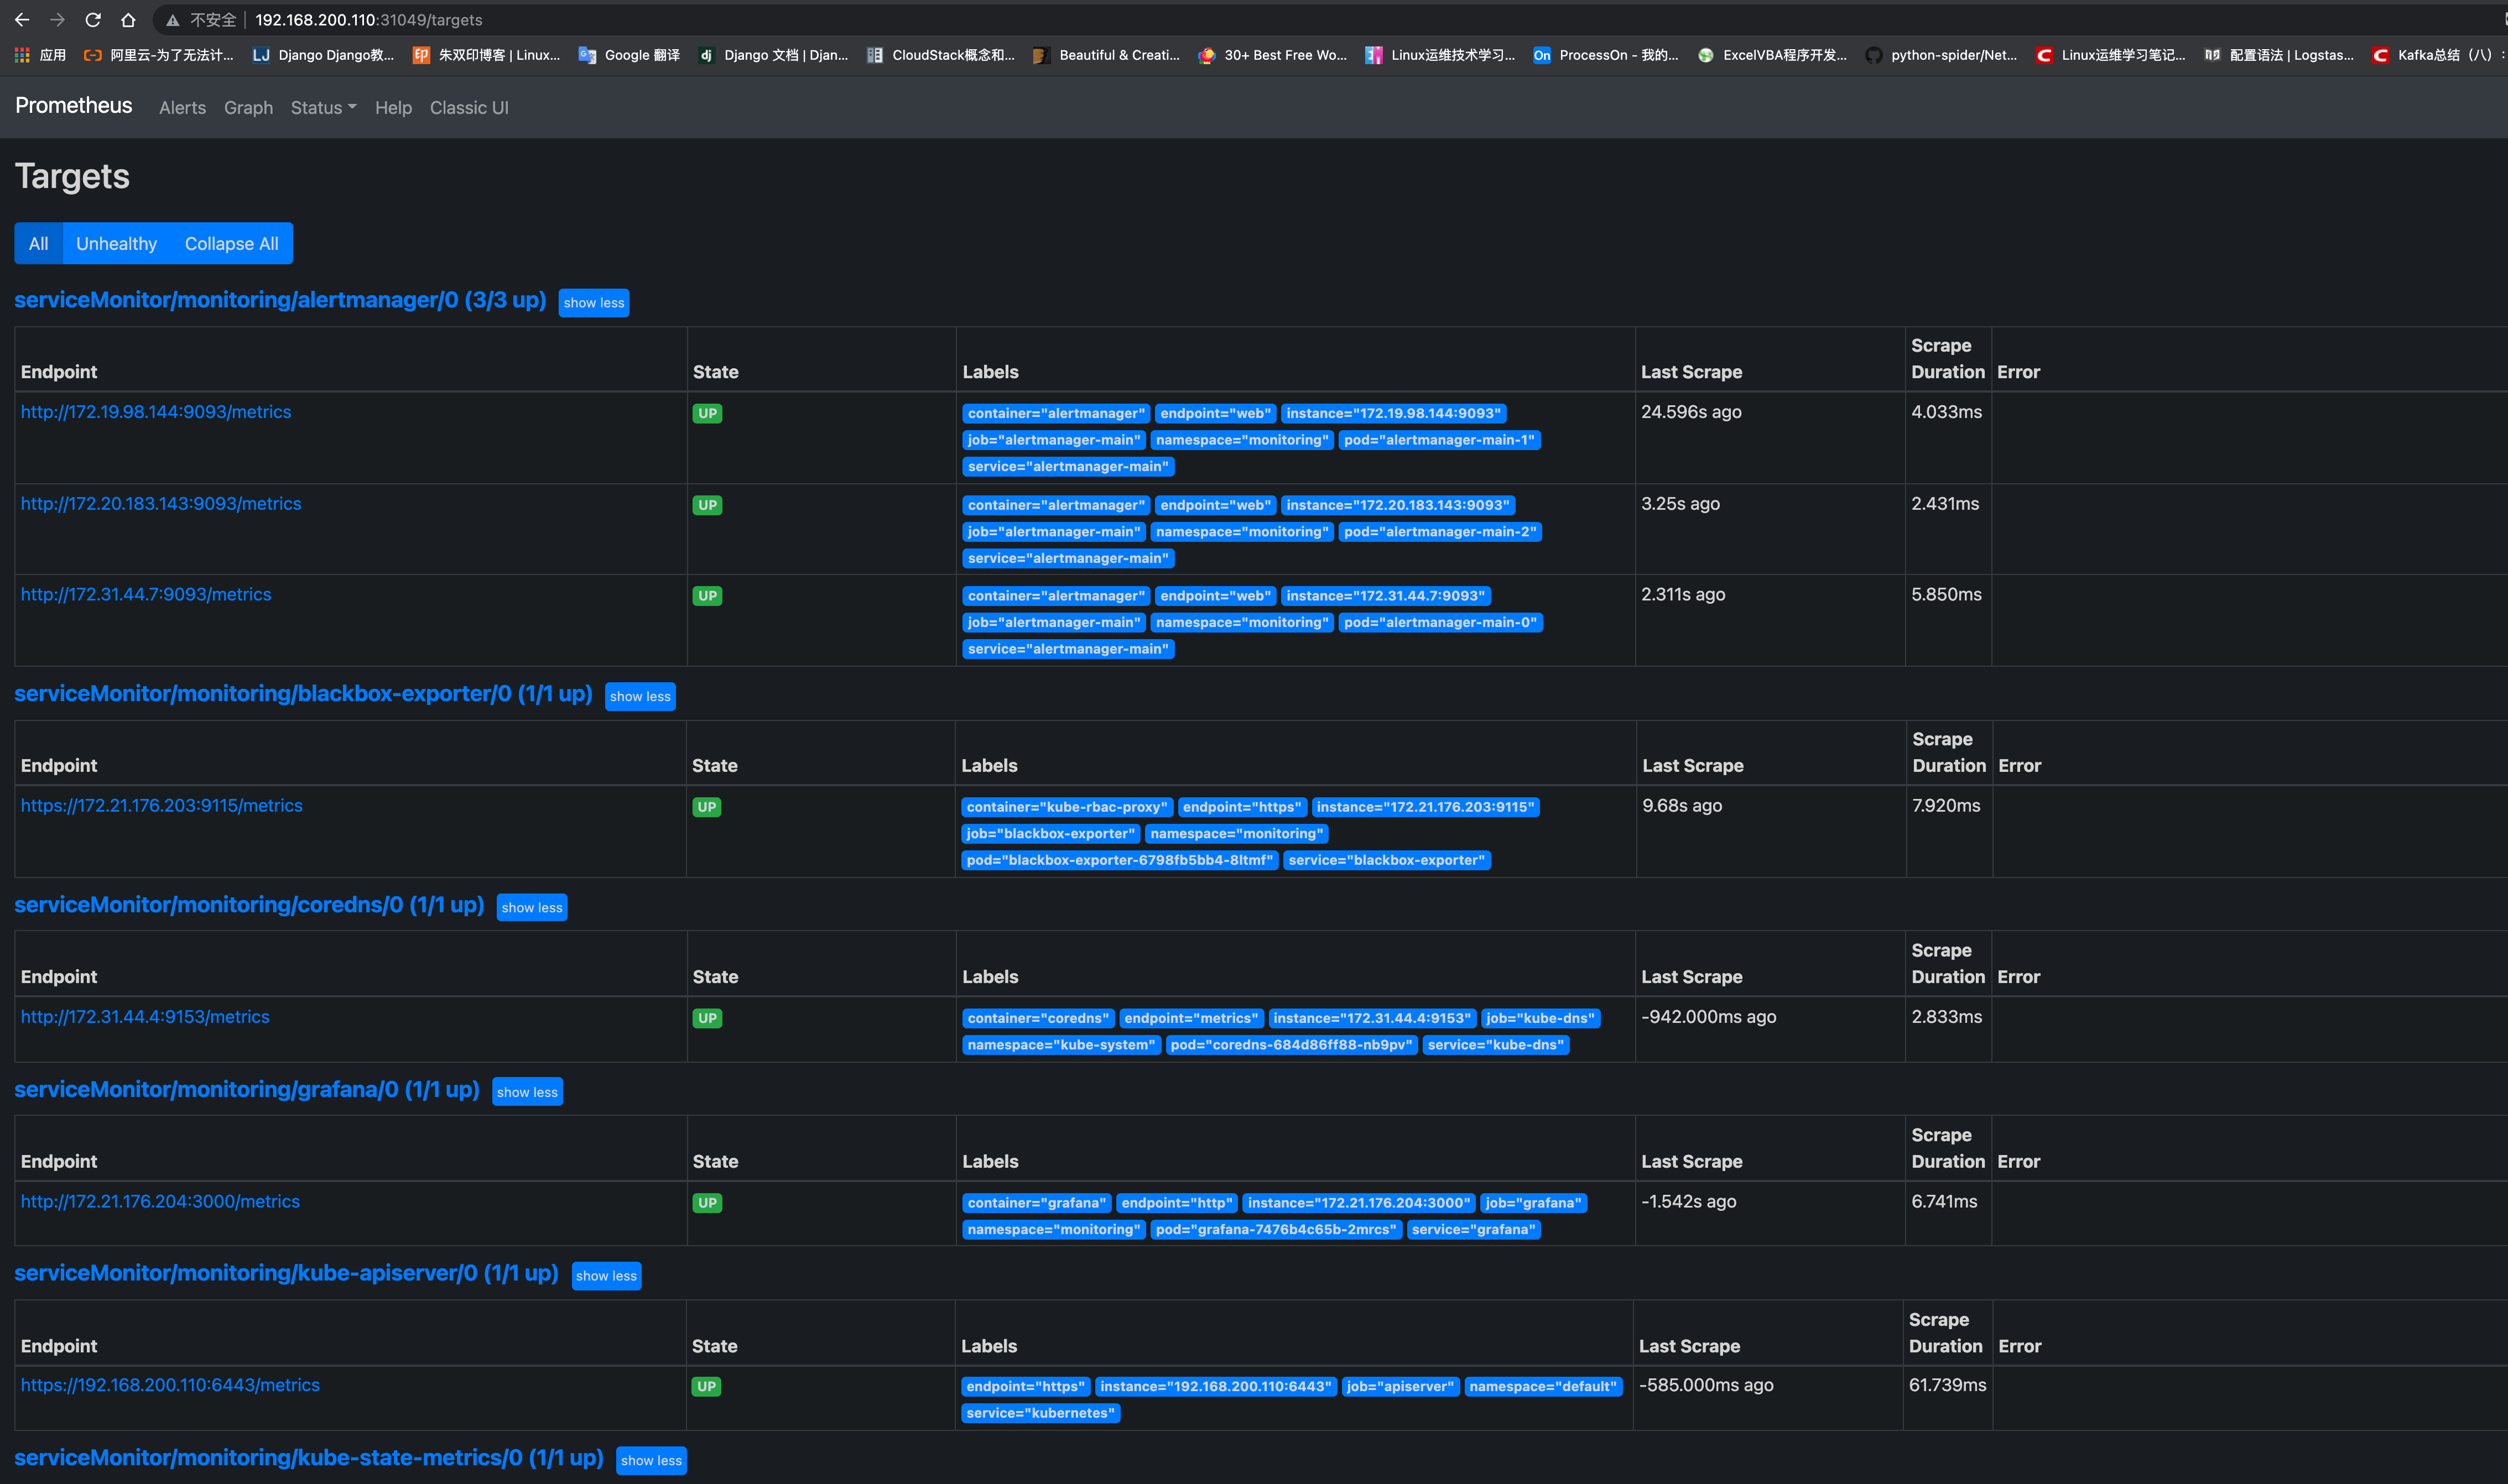This screenshot has height=1484, width=2508.
Task: Open python-spider GitHub bookmark
Action: tap(1941, 55)
